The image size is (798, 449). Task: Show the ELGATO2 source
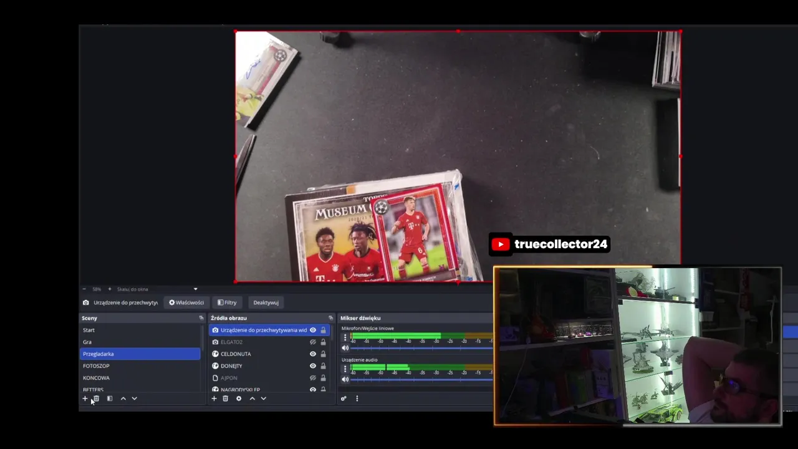[313, 342]
